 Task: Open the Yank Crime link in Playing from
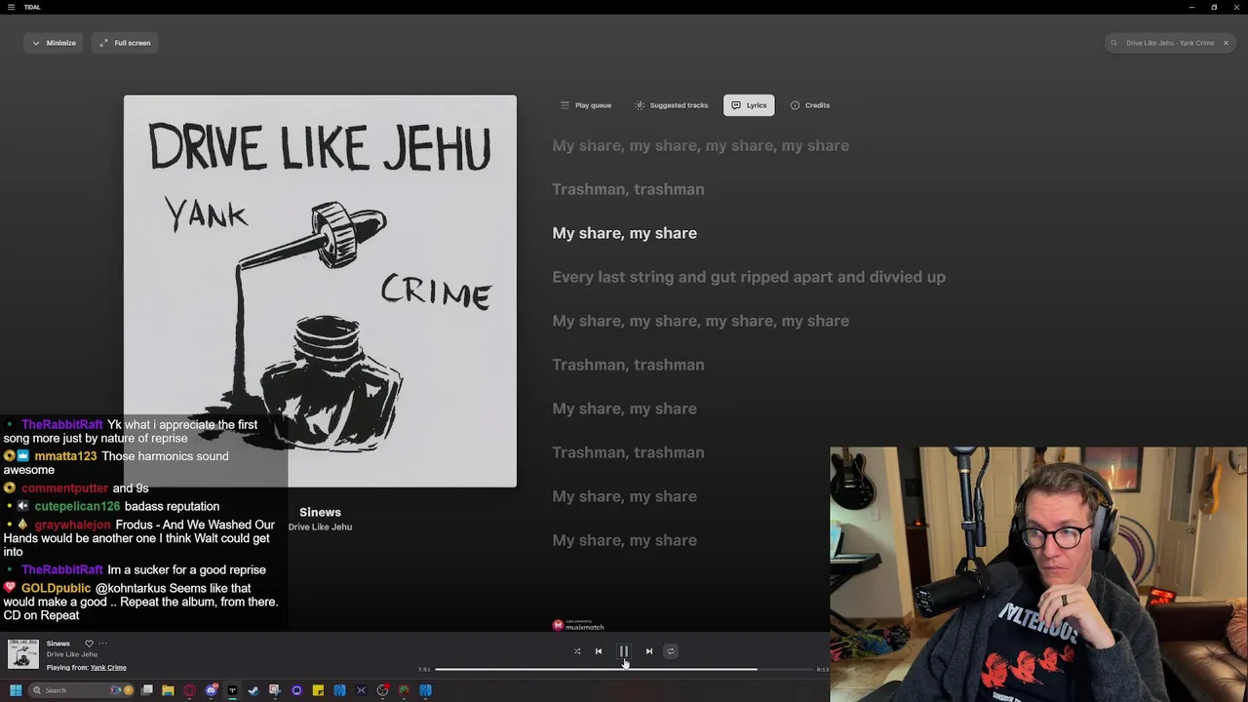point(108,668)
